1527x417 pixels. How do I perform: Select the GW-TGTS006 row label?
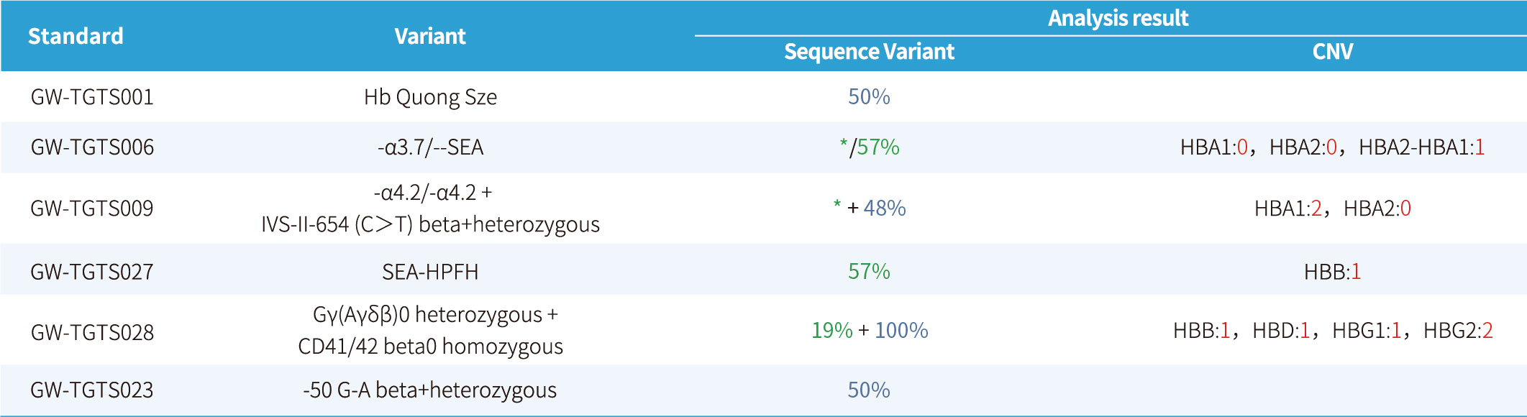tap(92, 147)
